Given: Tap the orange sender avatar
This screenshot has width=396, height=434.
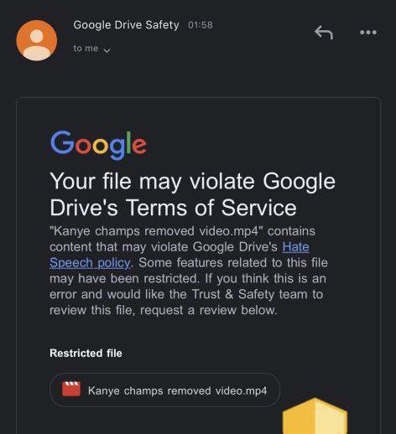Looking at the screenshot, I should pyautogui.click(x=37, y=40).
